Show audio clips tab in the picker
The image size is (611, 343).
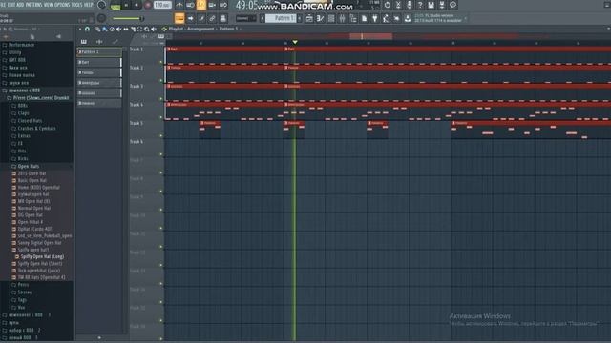(x=99, y=42)
